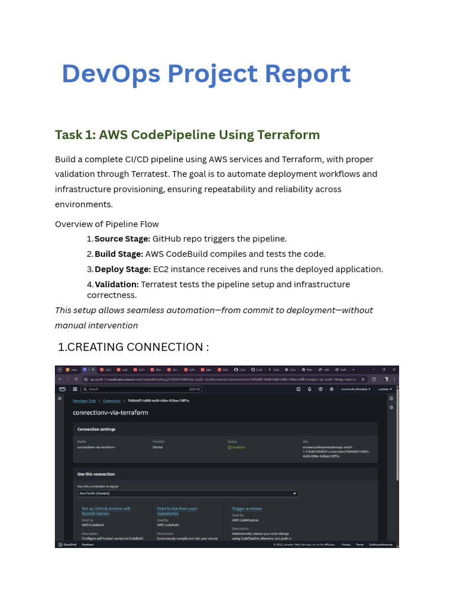This screenshot has width=454, height=606.
Task: Switch to the New browser tab
Action: [307, 370]
